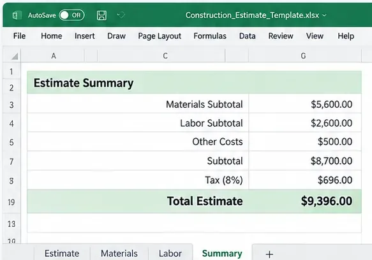Open the Help ribbon tab

tap(346, 36)
